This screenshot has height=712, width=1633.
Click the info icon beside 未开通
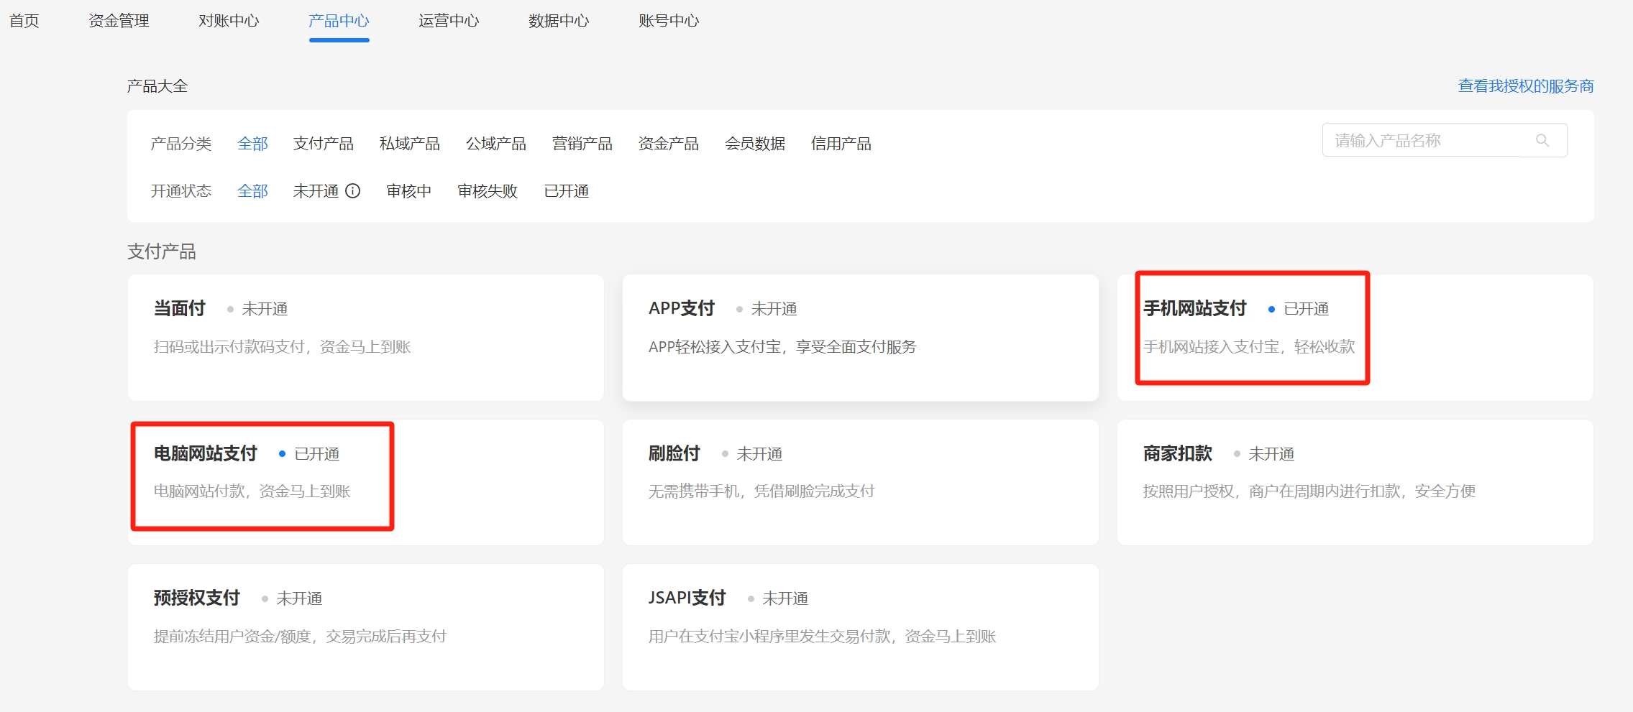[352, 191]
